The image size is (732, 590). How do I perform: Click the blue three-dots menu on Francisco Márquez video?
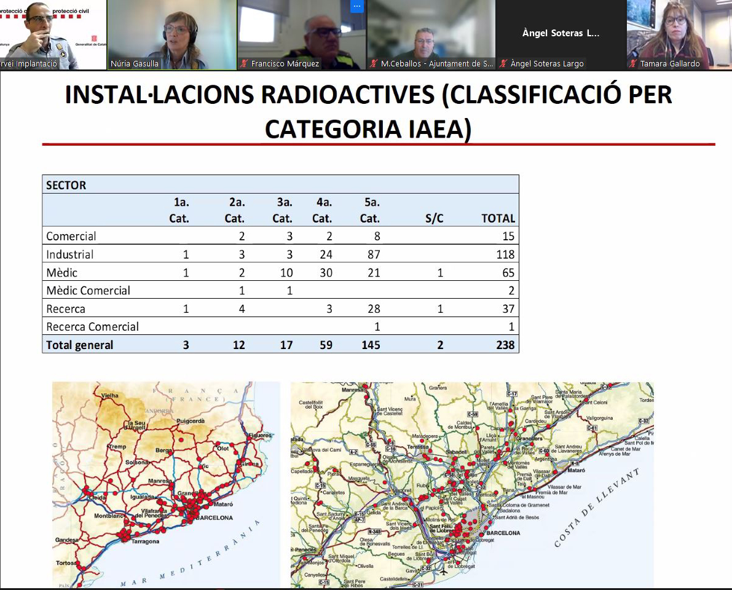[x=356, y=6]
